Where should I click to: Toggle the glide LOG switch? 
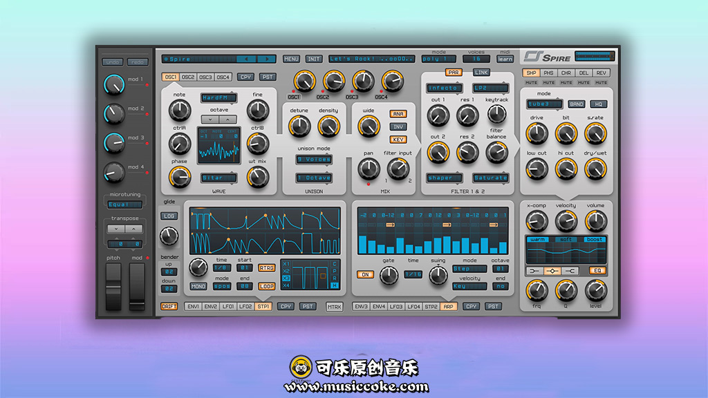click(169, 216)
